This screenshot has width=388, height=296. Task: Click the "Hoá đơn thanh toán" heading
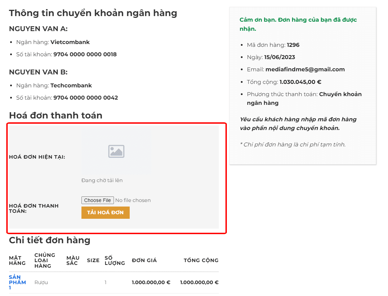56,115
